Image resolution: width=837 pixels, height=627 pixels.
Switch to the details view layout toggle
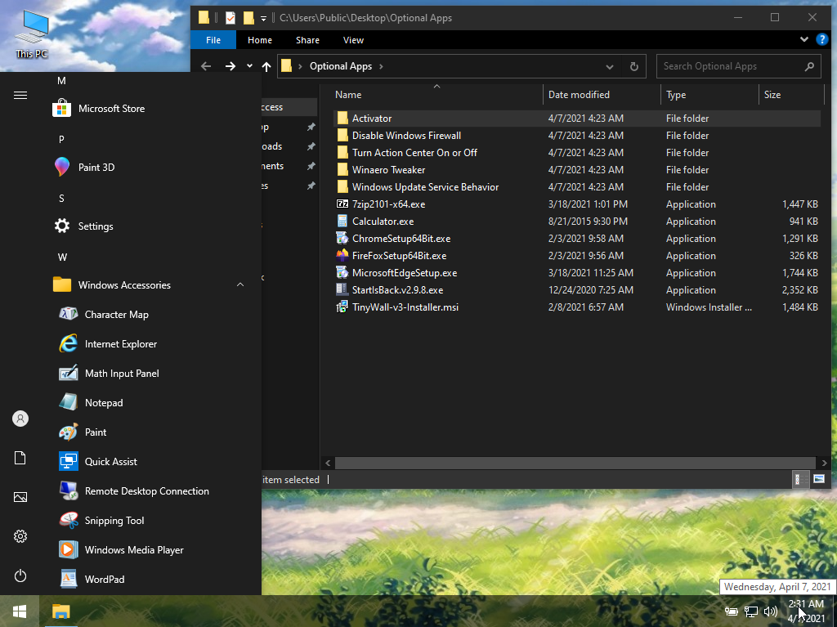(x=801, y=479)
